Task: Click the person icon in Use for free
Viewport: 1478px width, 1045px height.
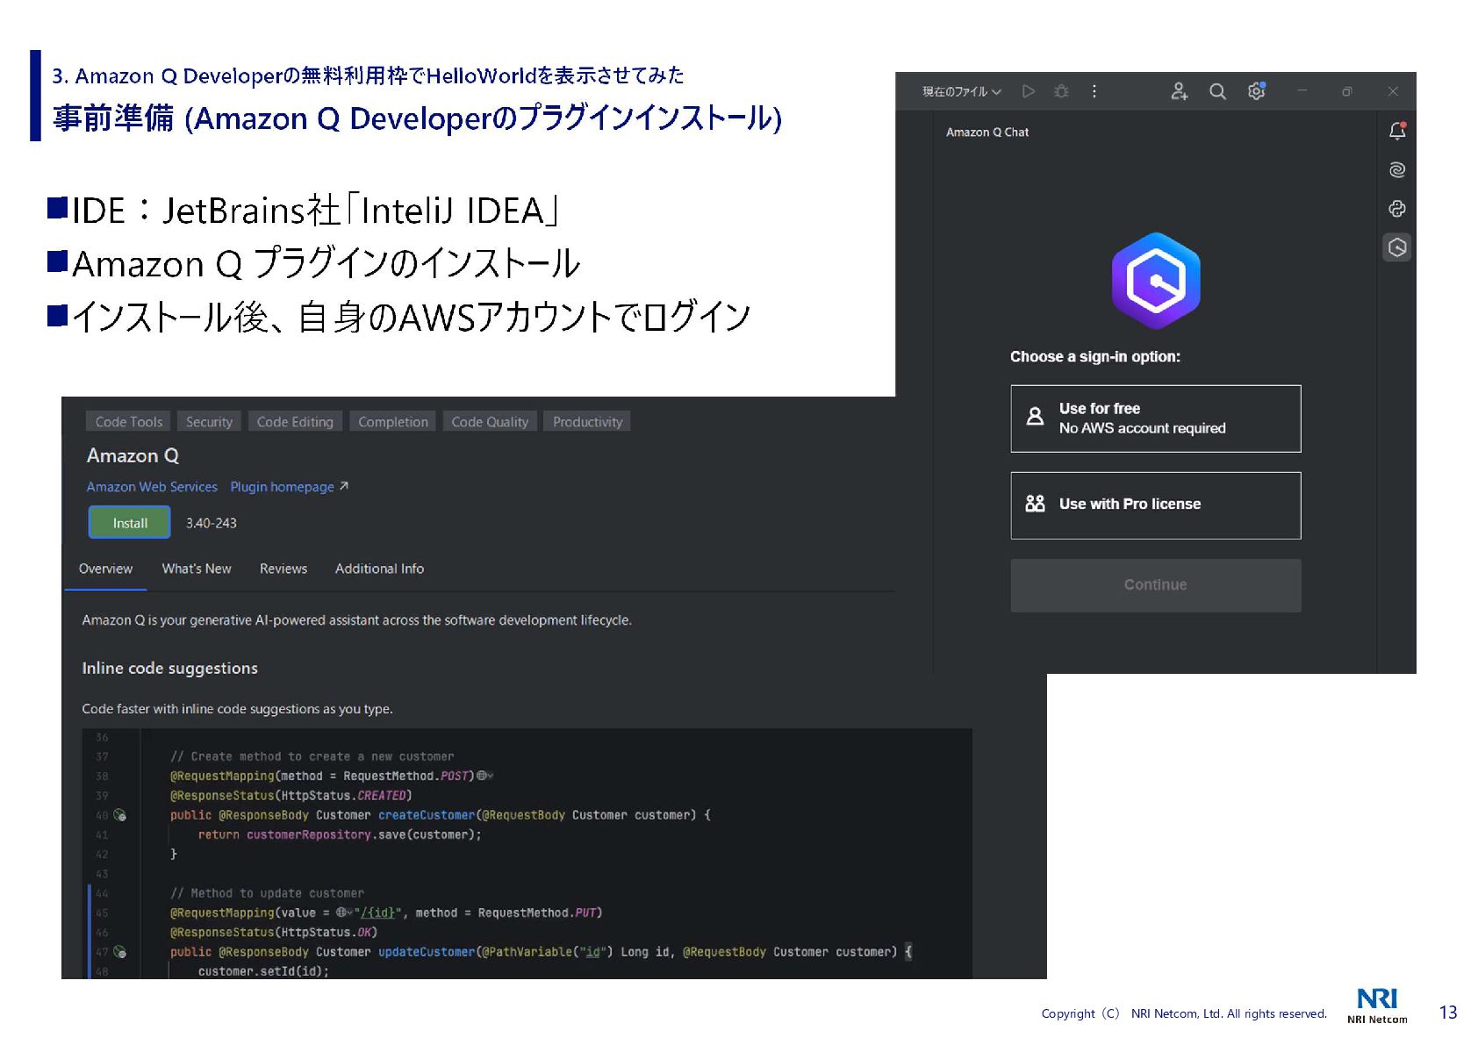Action: (x=1036, y=417)
